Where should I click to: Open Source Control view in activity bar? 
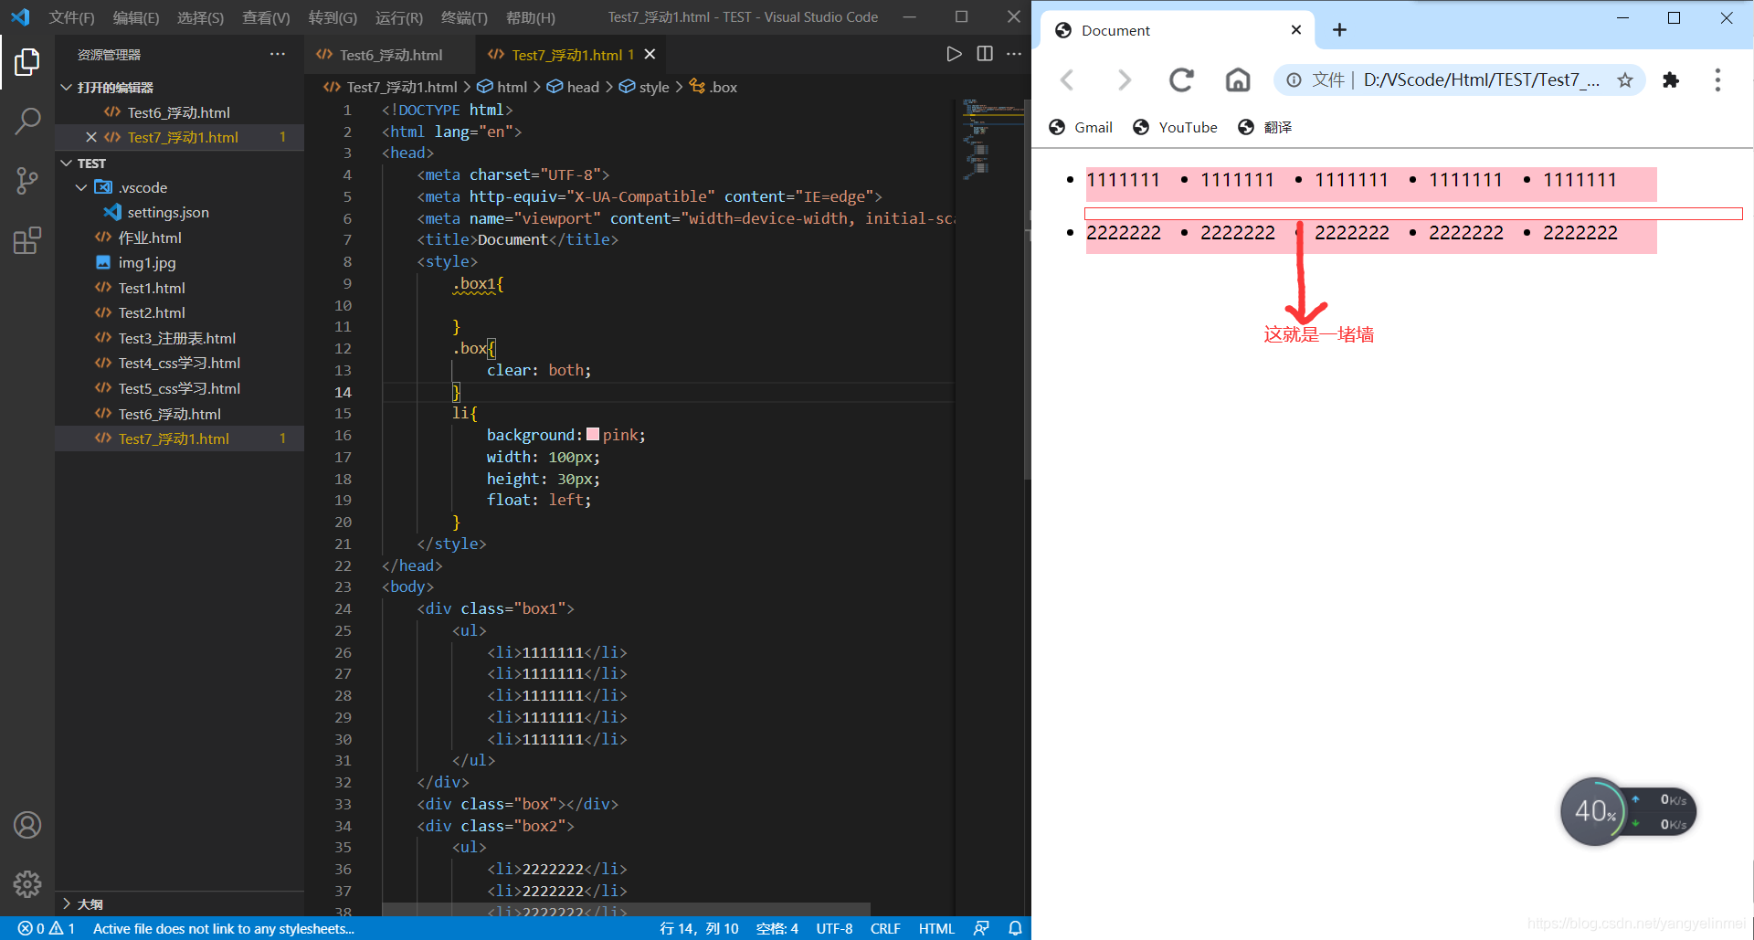pos(27,180)
